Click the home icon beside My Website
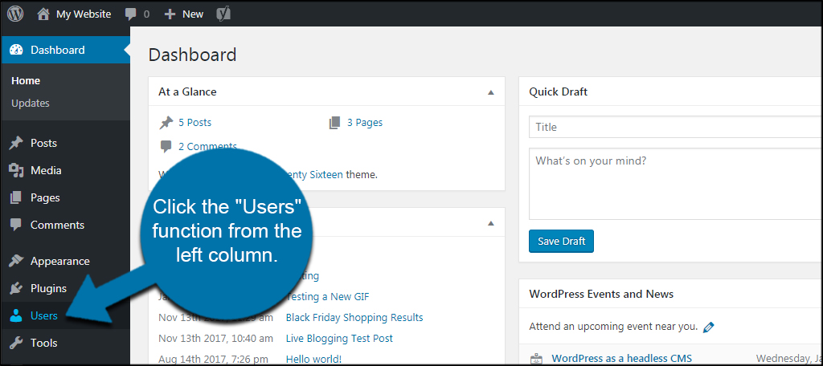The height and width of the screenshot is (366, 823). point(43,14)
